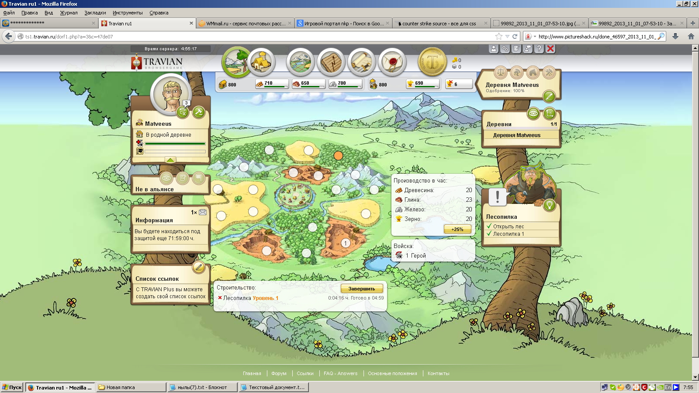The height and width of the screenshot is (393, 699).
Task: Open the Инструменты menu
Action: pyautogui.click(x=128, y=13)
